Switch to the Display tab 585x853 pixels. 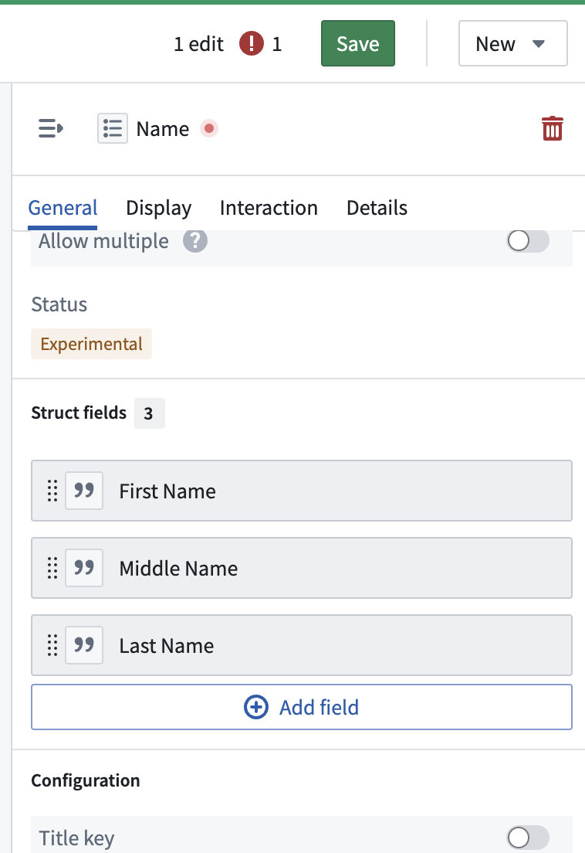click(159, 208)
